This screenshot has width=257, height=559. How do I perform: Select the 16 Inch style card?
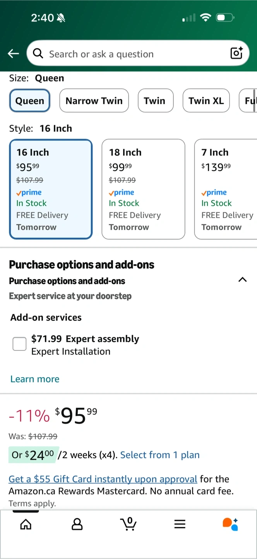coord(51,189)
